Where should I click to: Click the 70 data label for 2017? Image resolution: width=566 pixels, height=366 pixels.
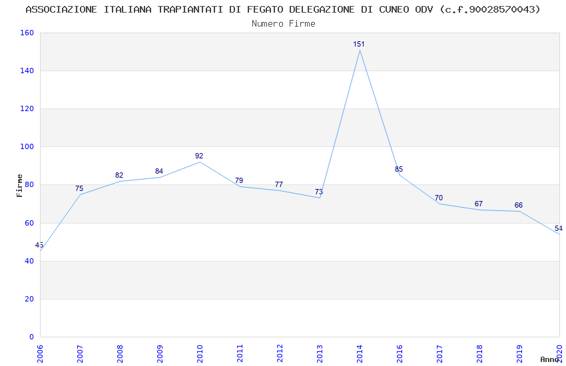pos(439,198)
